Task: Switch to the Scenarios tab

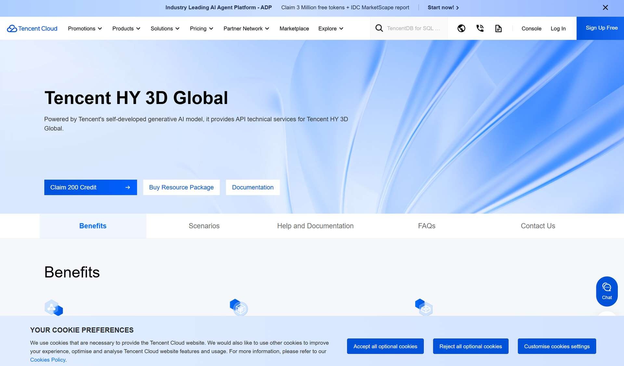Action: click(x=204, y=226)
